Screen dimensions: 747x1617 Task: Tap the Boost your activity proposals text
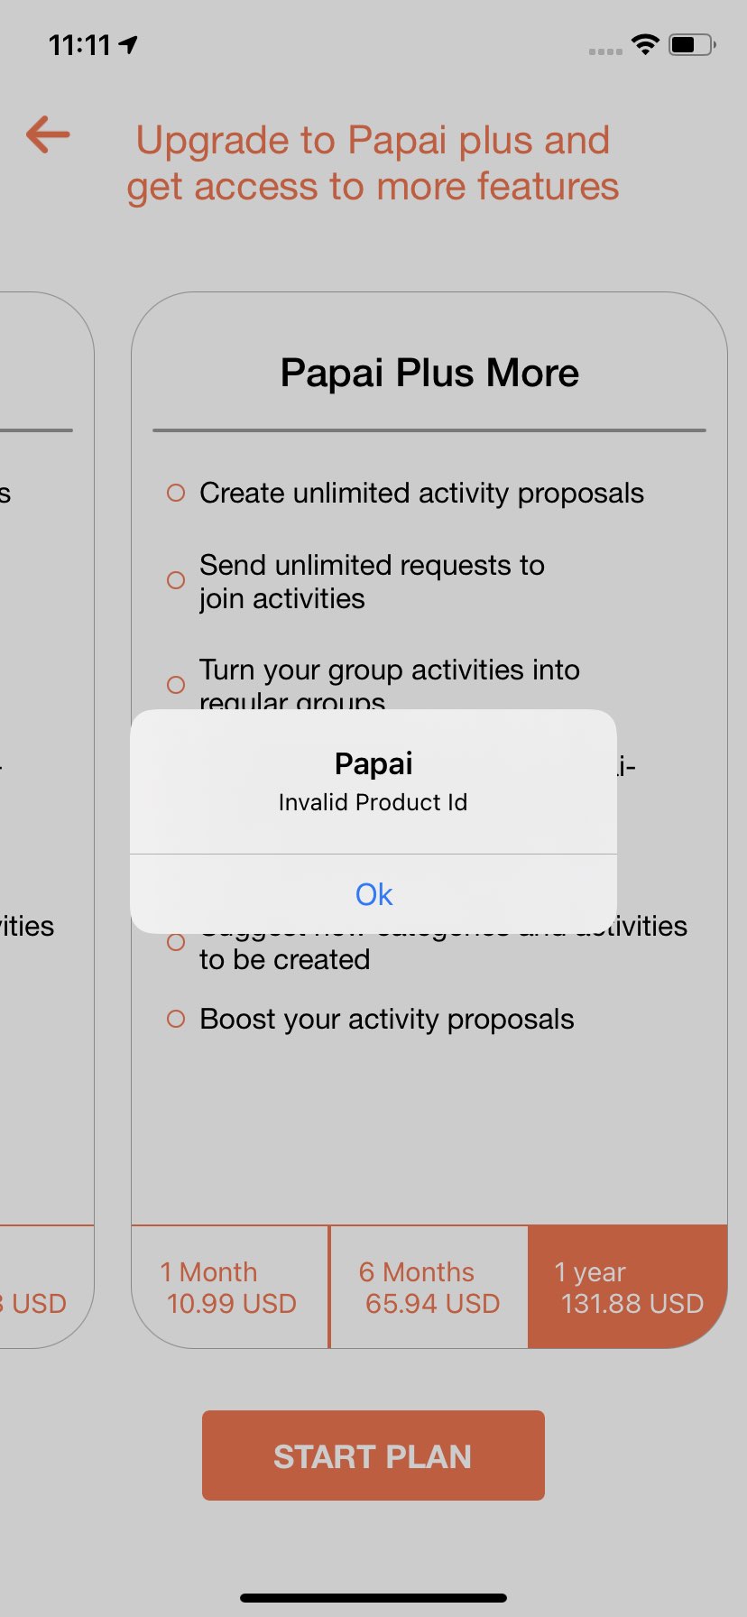click(387, 1019)
